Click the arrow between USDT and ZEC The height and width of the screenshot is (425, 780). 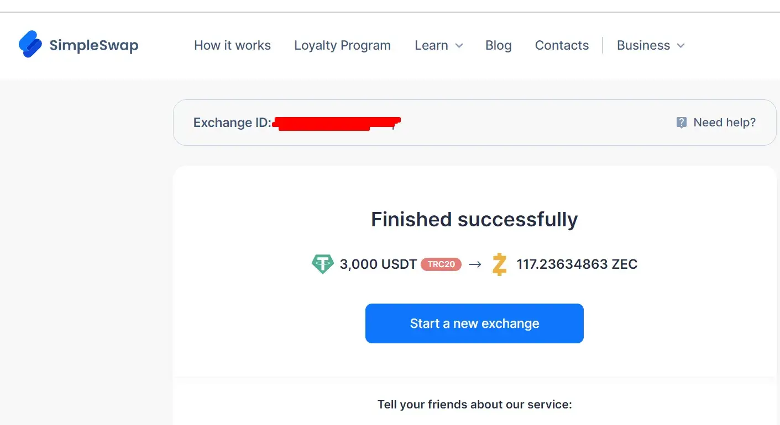[x=475, y=264]
